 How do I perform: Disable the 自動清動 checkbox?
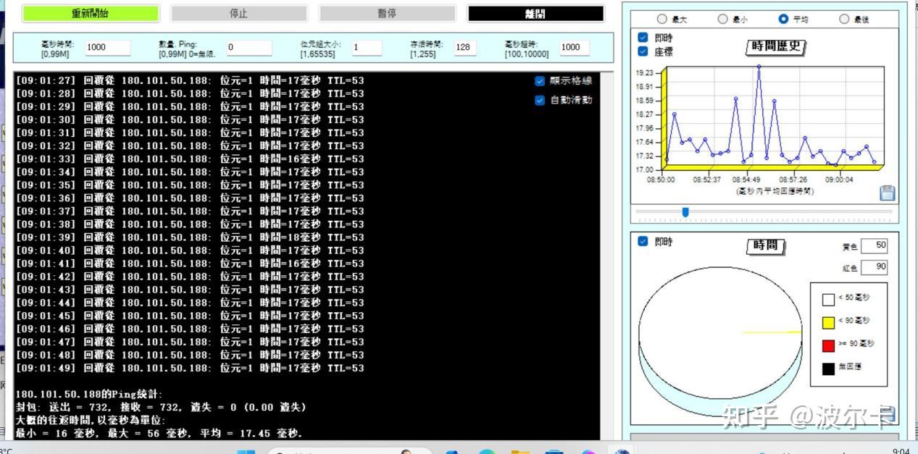[540, 100]
